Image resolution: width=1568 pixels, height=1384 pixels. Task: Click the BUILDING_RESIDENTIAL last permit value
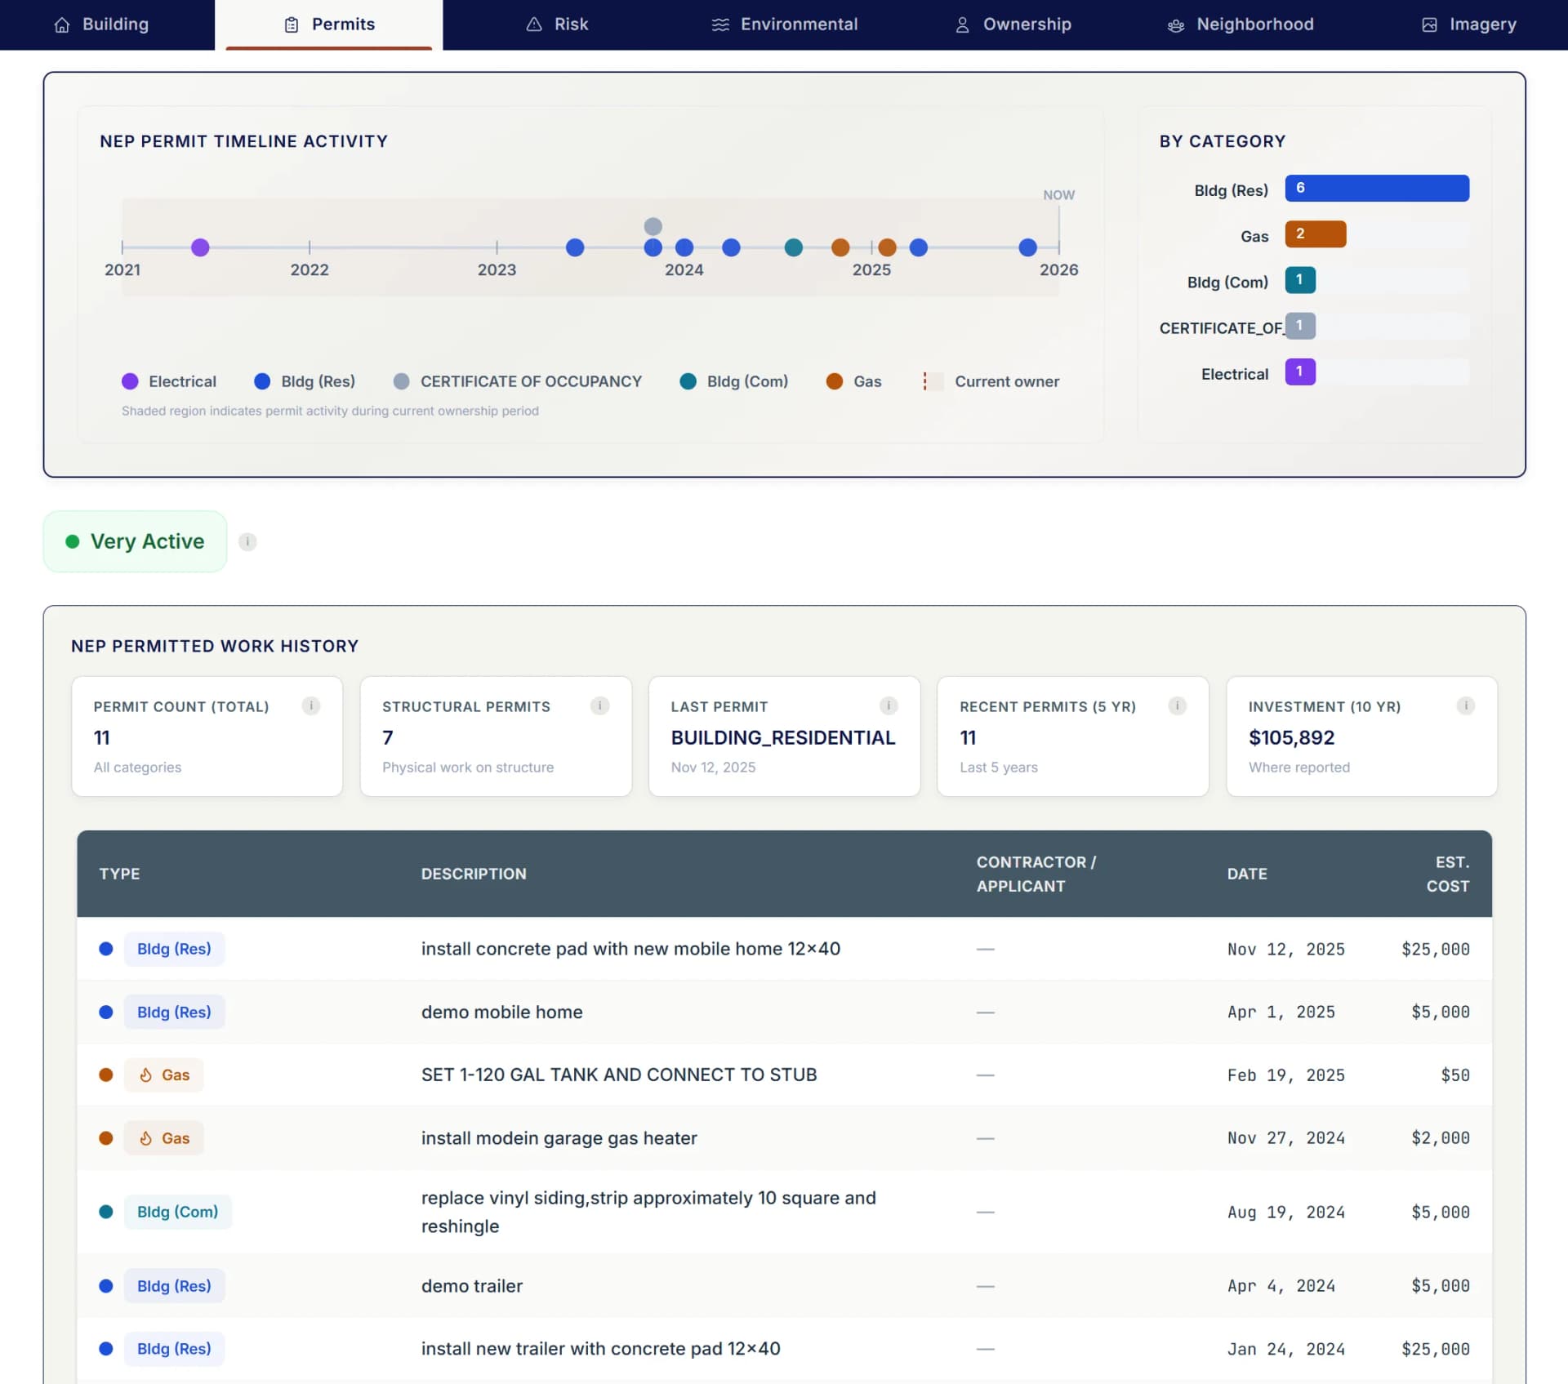(782, 737)
